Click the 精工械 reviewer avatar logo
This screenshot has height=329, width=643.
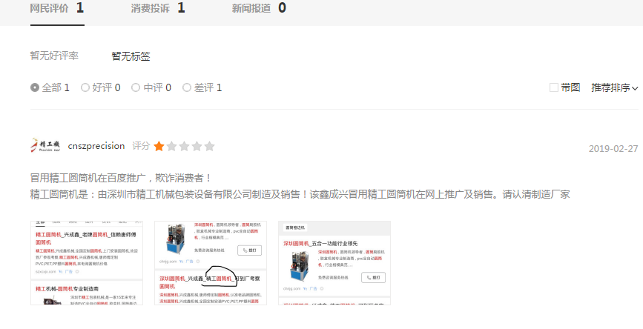(44, 146)
